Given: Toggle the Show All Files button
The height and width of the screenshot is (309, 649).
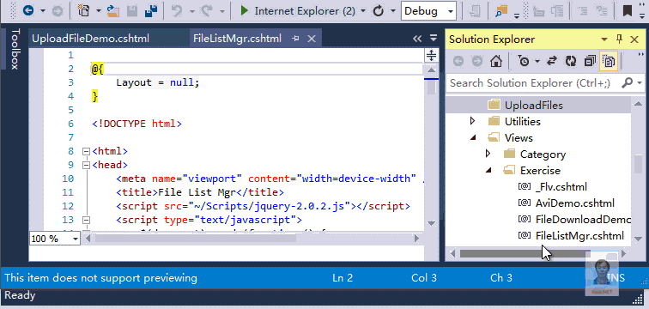Looking at the screenshot, I should [x=609, y=62].
